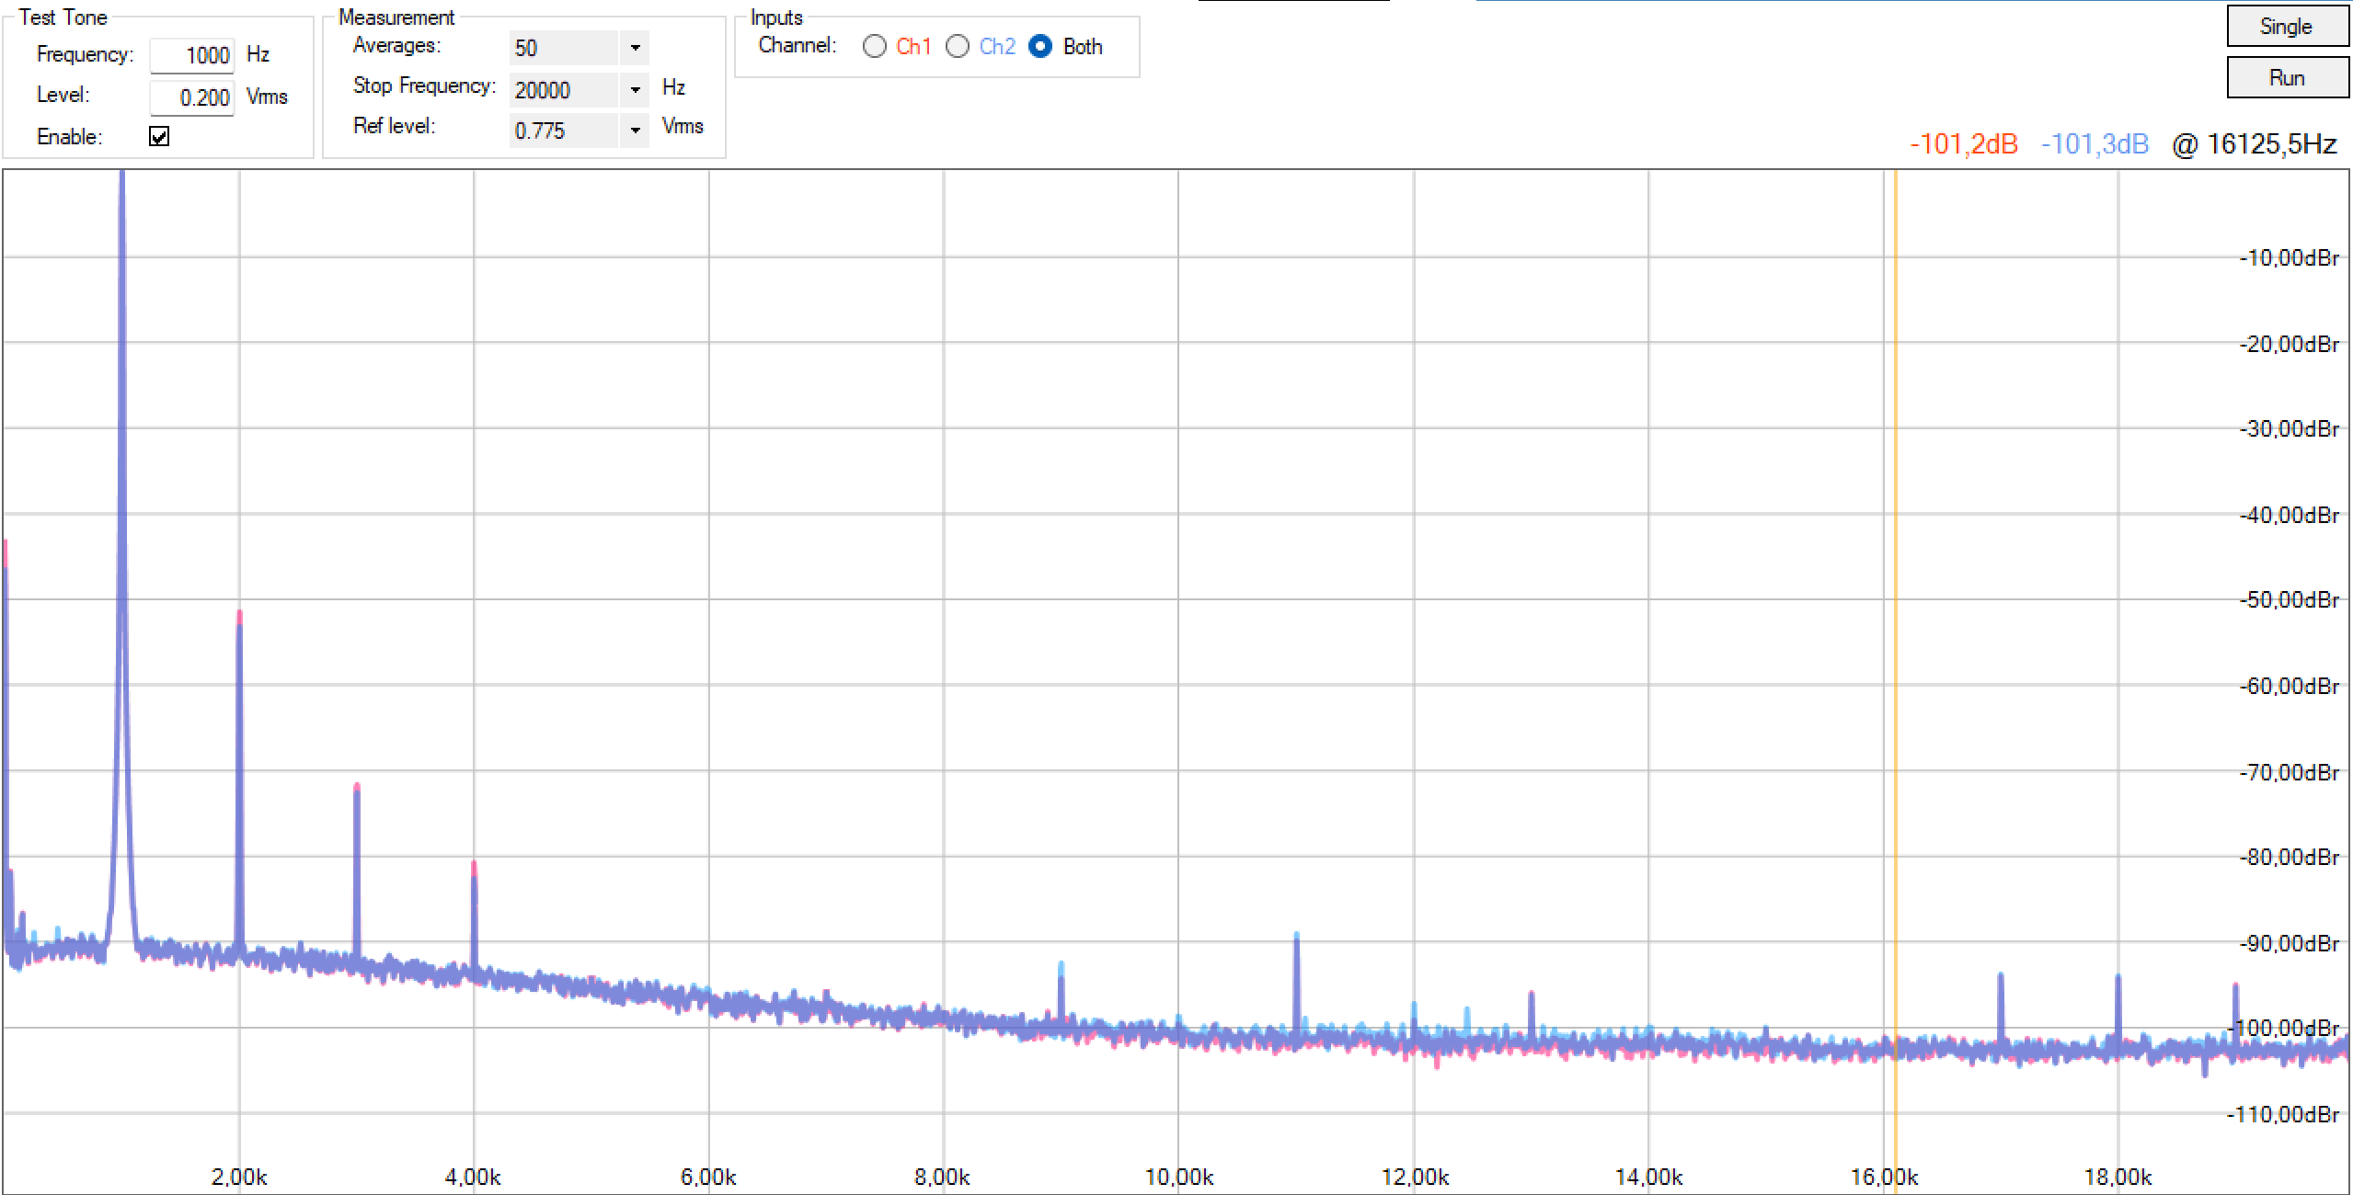Open the Averages dropdown arrow
Screen dimensions: 2353x1195
635,48
